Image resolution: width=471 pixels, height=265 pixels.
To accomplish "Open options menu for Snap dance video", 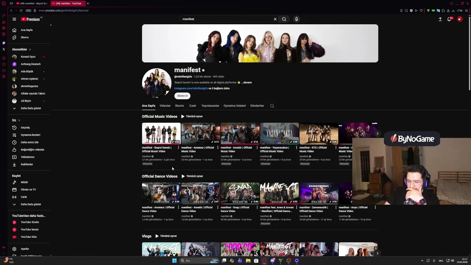I will coord(257,207).
